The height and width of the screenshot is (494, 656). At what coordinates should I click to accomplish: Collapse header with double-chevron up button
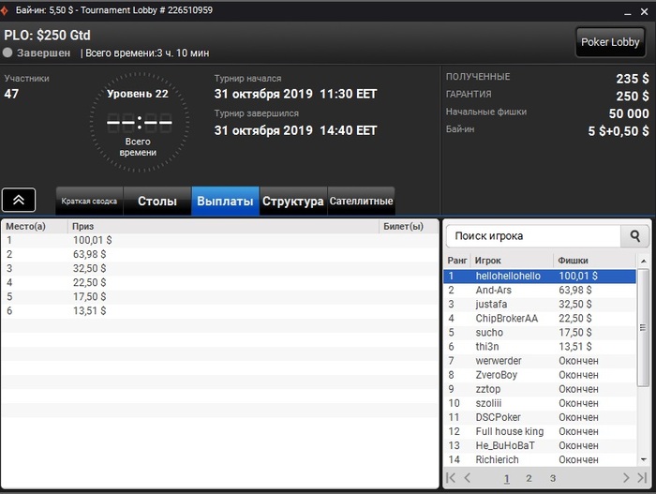pos(19,200)
